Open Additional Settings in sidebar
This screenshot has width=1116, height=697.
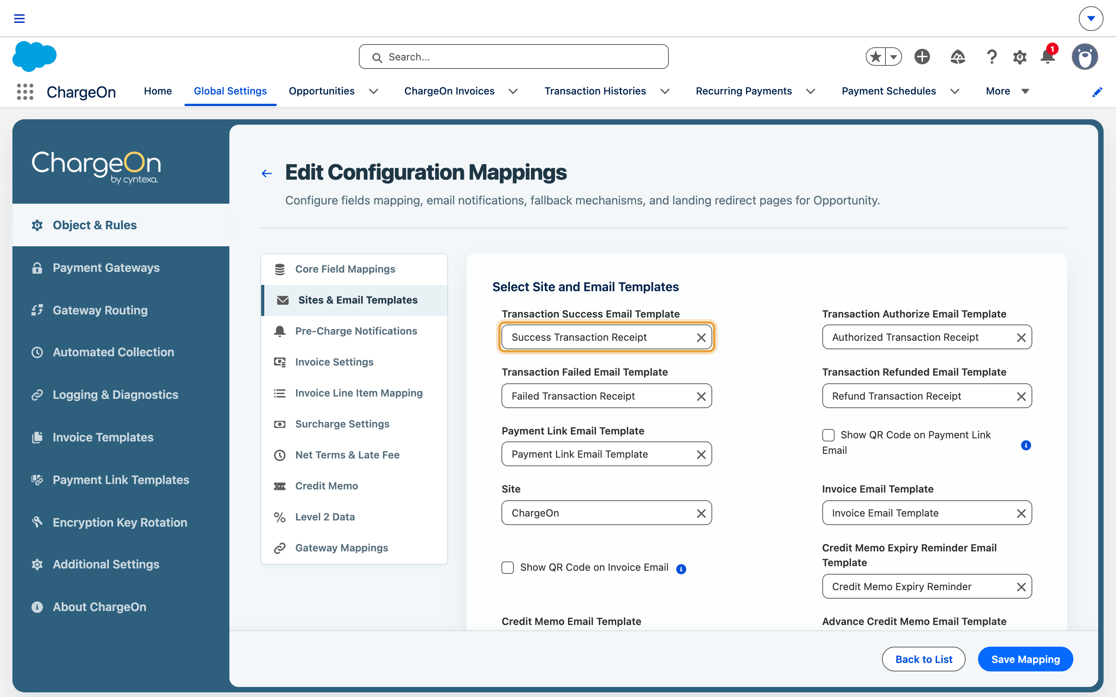coord(121,564)
